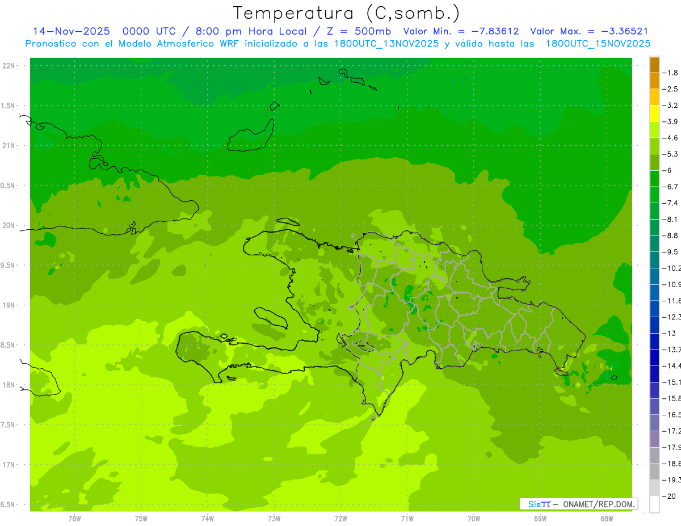Click the lime legend swatch between -3.9 and -4.6
Viewport: 681px width, 526px height.
654,129
